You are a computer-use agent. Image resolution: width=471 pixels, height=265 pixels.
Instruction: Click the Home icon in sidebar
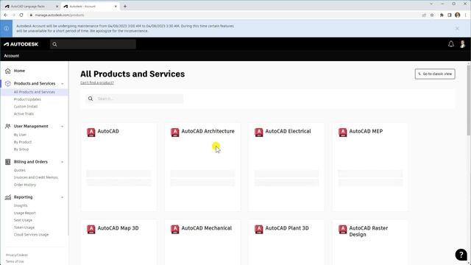coord(8,71)
